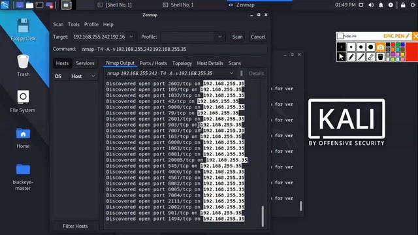Click the Services button
This screenshot has height=235, width=418.
coord(85,63)
